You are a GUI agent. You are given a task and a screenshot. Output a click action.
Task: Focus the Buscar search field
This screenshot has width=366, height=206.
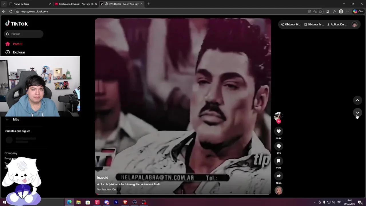pyautogui.click(x=24, y=34)
